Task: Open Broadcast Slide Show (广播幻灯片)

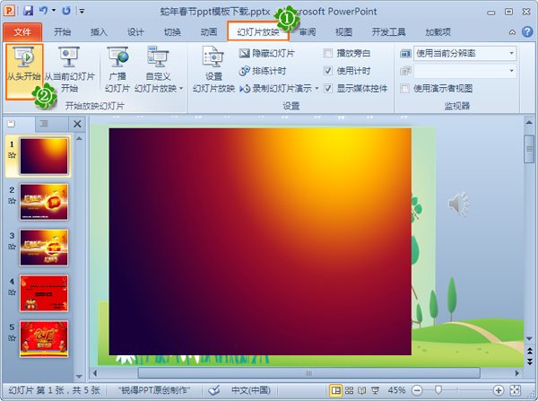Action: 117,70
